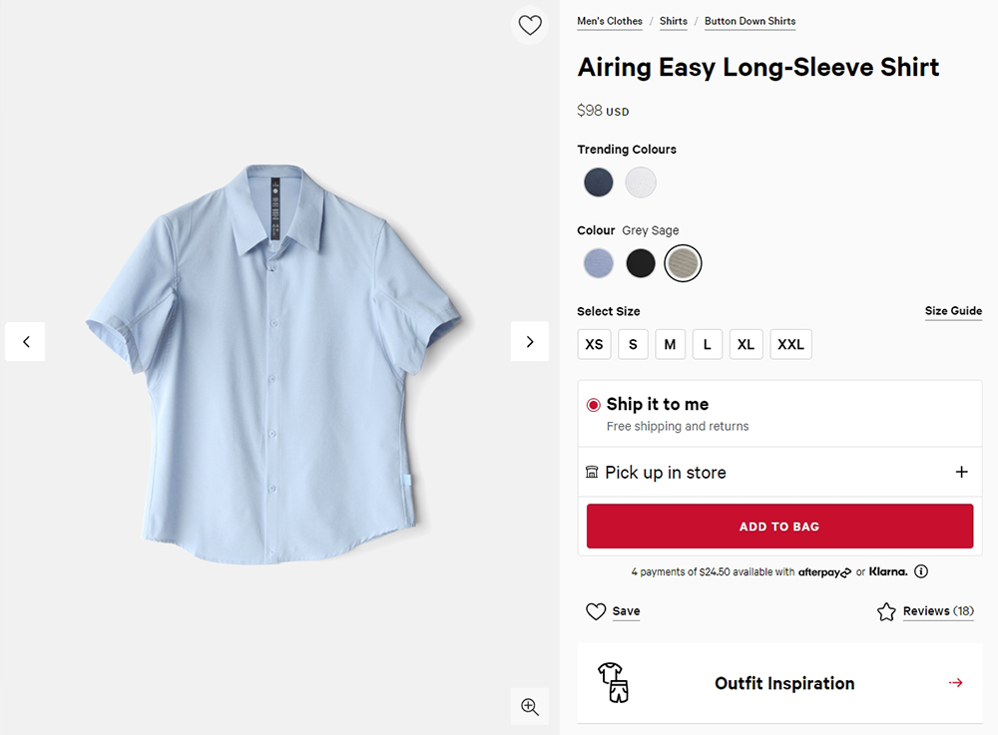Open the Size Guide link
The image size is (998, 735).
pyautogui.click(x=953, y=311)
